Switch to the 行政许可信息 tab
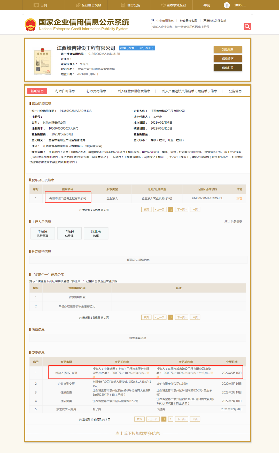 click(65, 91)
